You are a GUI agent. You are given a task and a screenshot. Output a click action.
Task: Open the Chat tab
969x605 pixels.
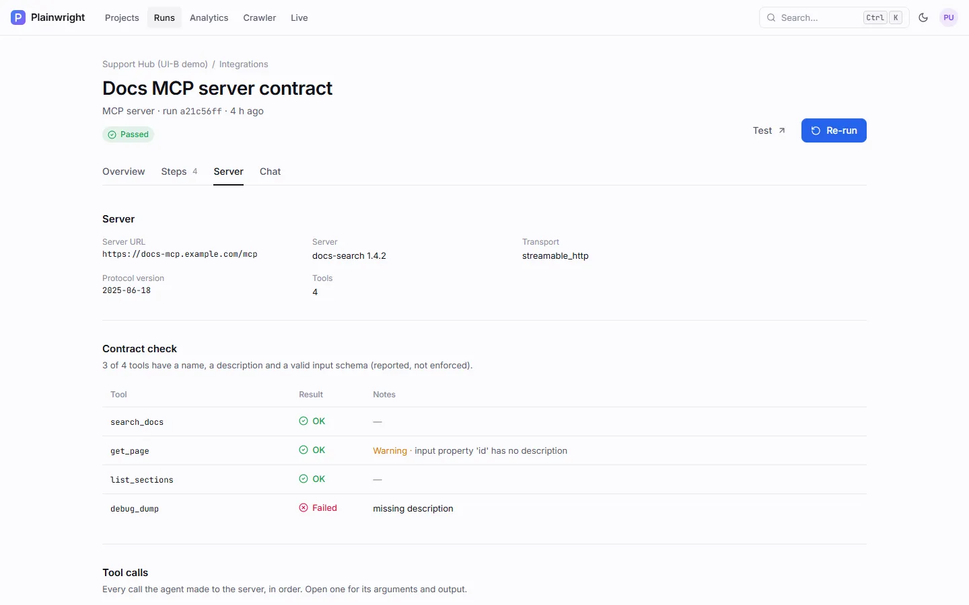pyautogui.click(x=271, y=171)
